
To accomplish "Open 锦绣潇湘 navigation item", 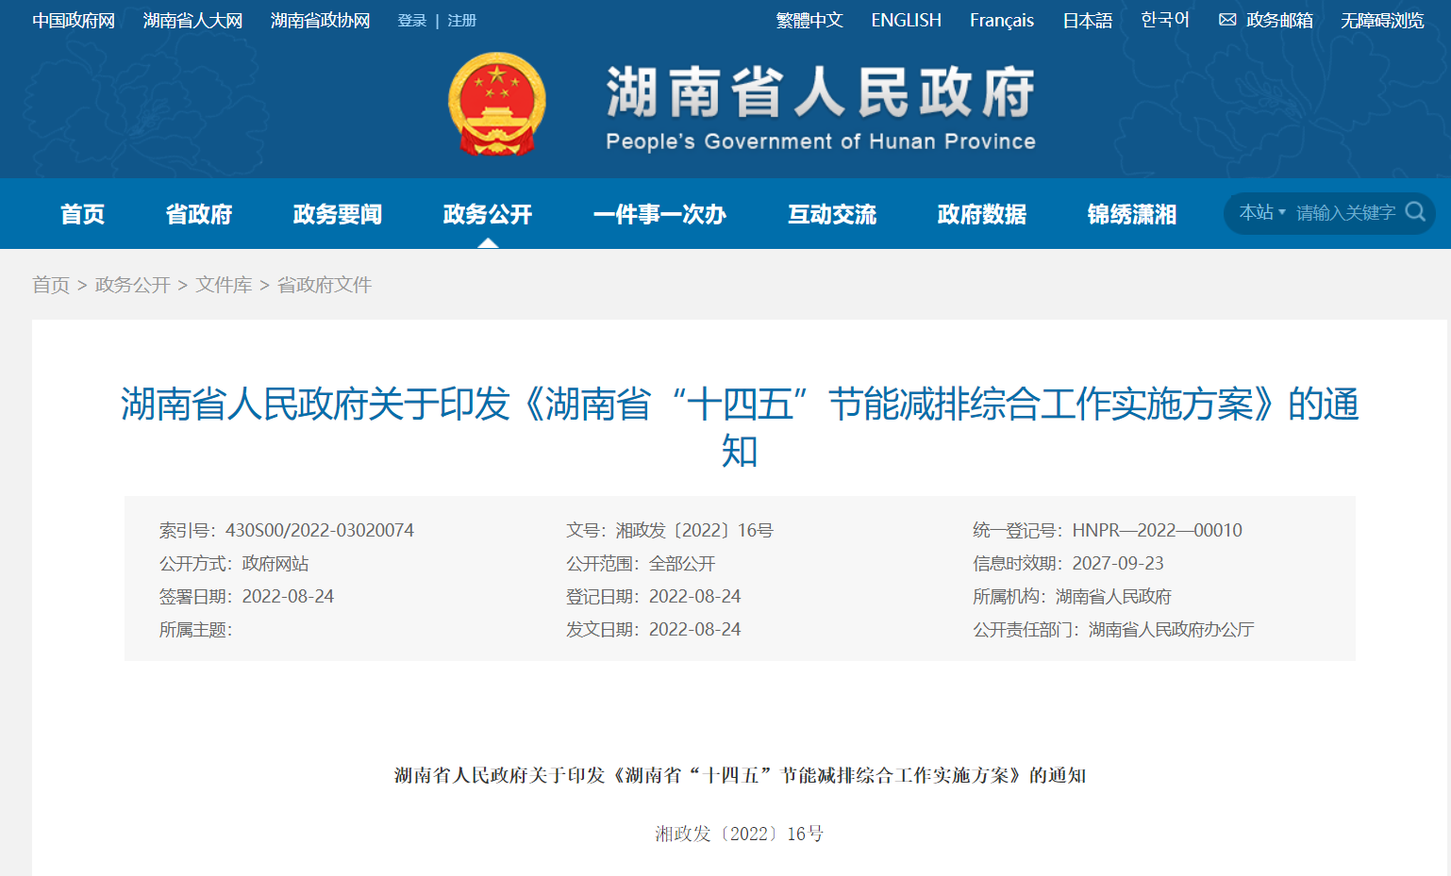I will (1131, 214).
